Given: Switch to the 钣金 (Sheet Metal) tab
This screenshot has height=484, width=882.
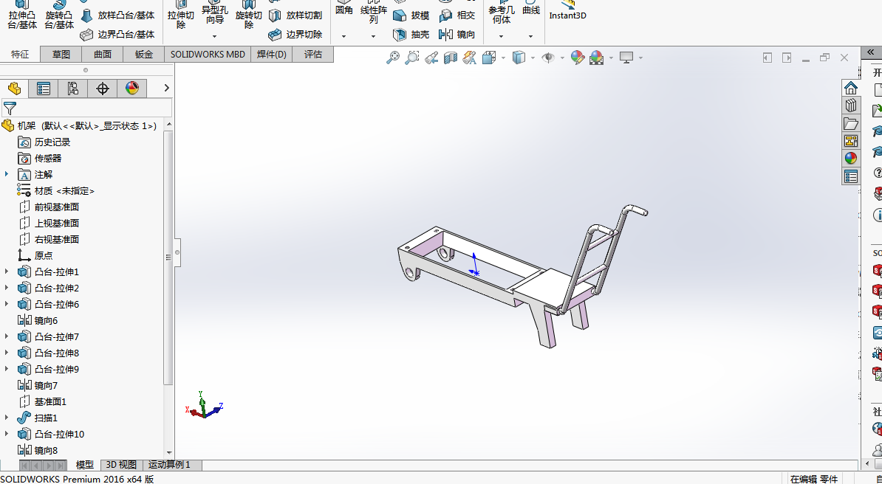Looking at the screenshot, I should (x=144, y=54).
